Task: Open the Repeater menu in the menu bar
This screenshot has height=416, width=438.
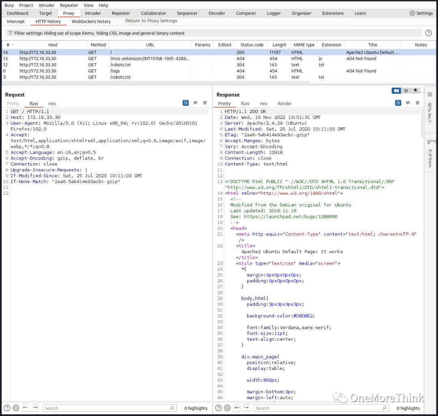Action: click(69, 5)
